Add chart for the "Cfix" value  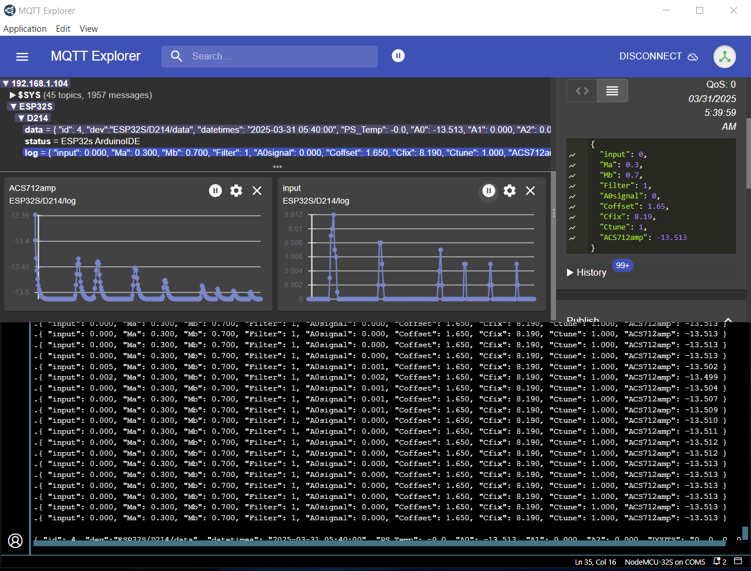point(572,217)
